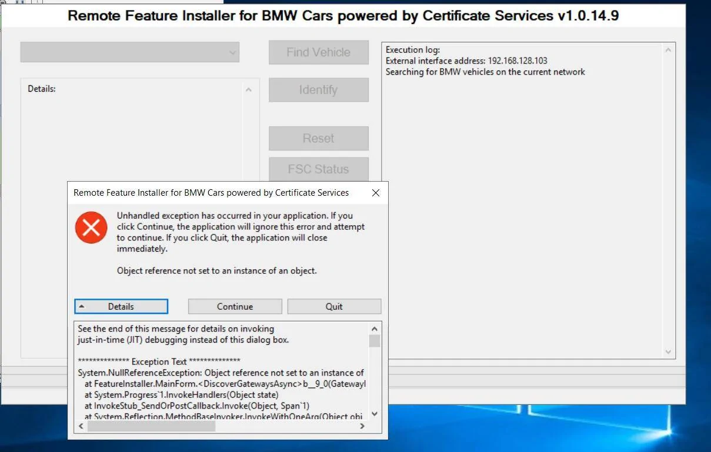
Task: Click the Details button in error dialog
Action: click(x=121, y=306)
